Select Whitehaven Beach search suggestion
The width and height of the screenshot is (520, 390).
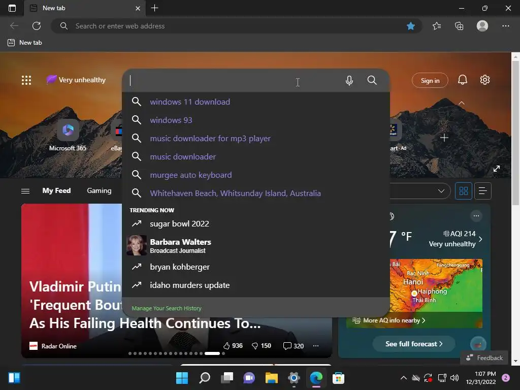[x=256, y=193]
